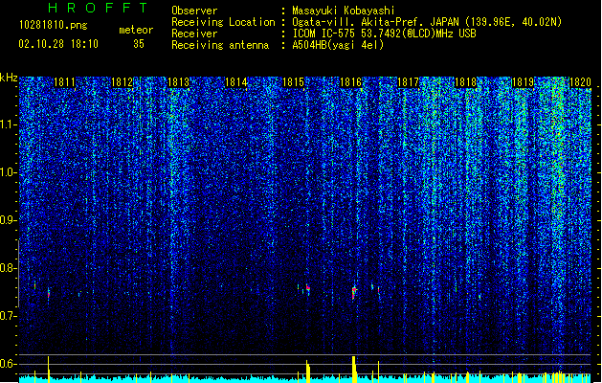Click the 1.0 frequency axis label

(x=8, y=172)
